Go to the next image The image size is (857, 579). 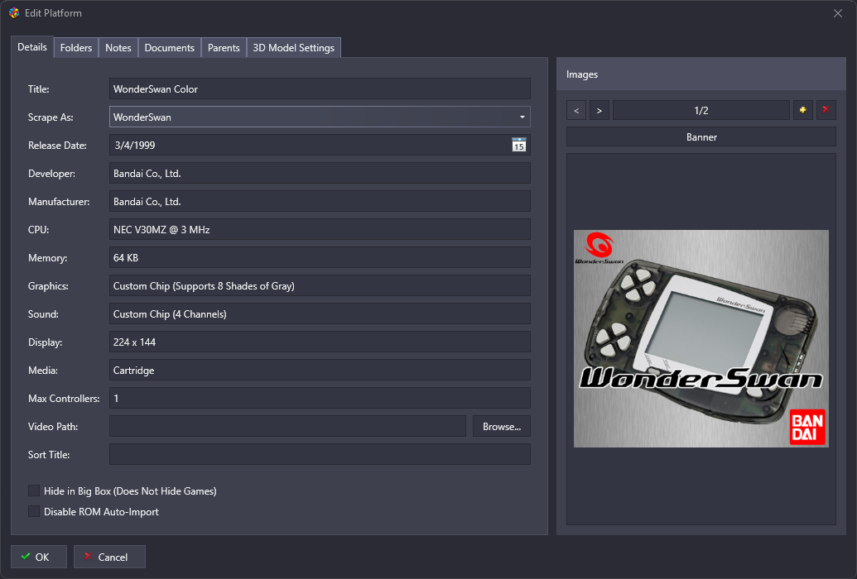599,110
